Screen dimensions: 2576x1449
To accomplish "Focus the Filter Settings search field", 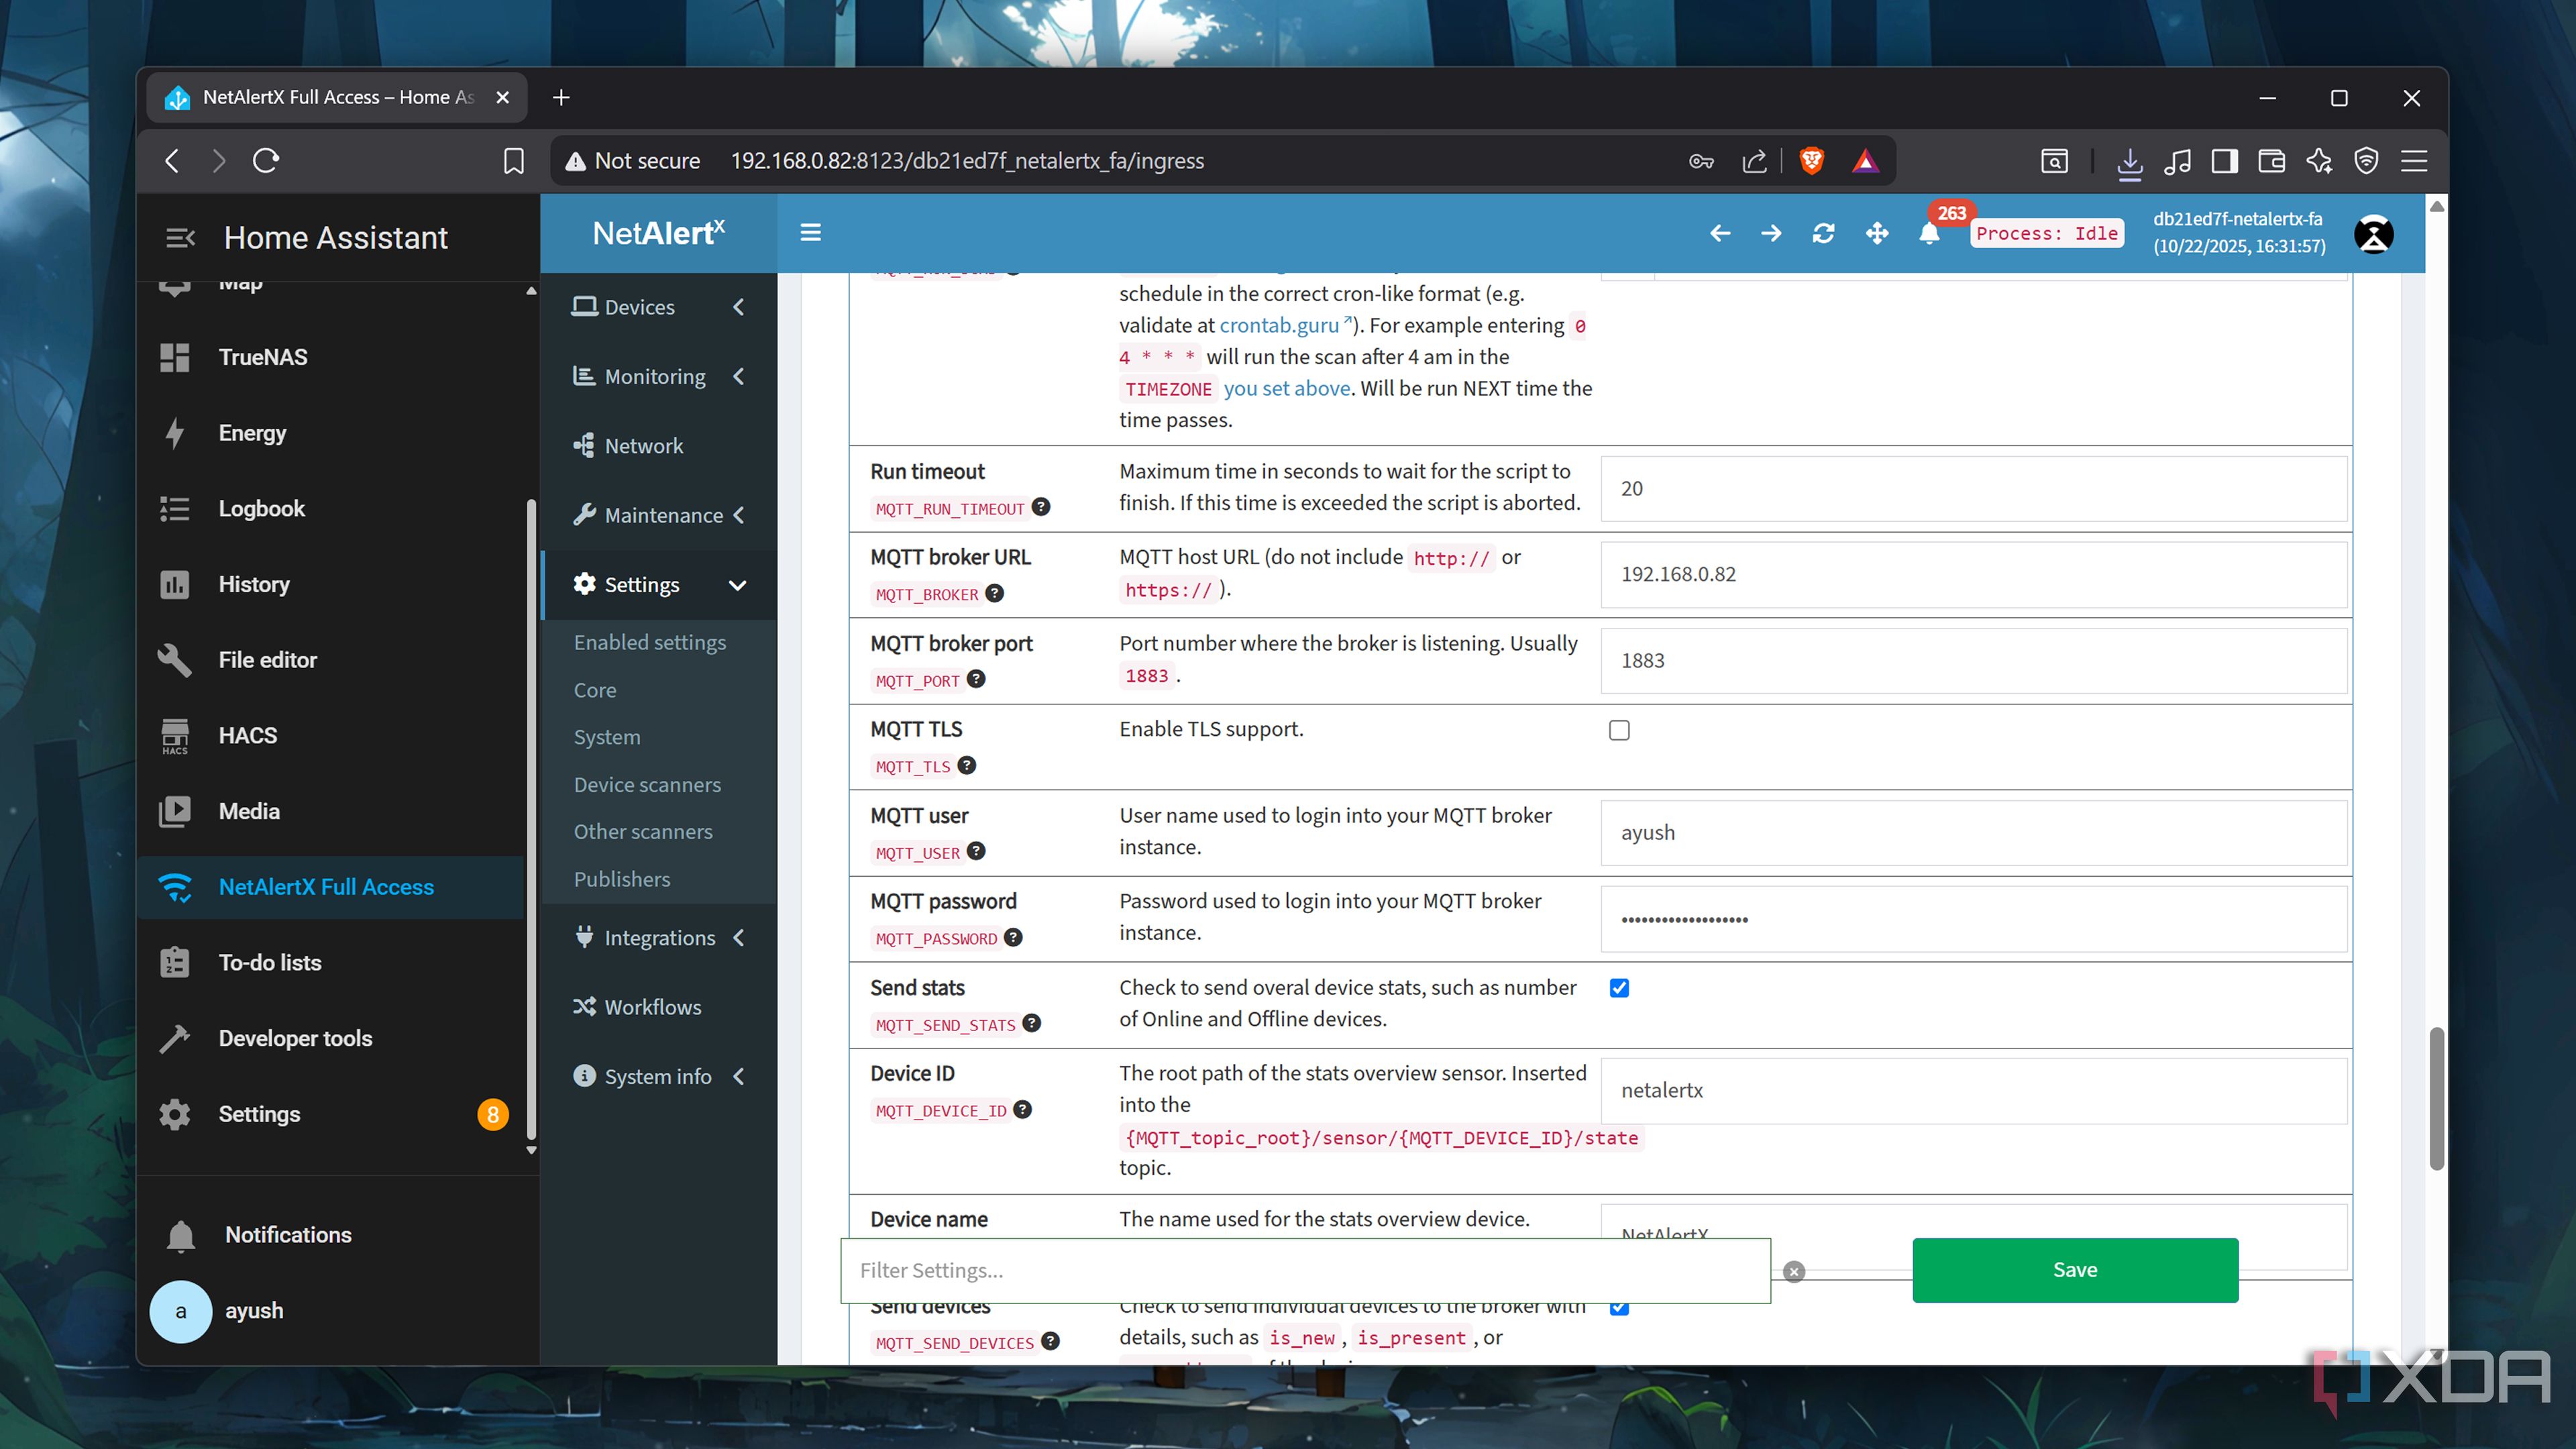I will pyautogui.click(x=1305, y=1270).
